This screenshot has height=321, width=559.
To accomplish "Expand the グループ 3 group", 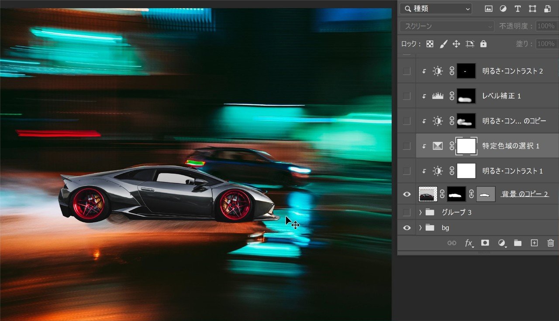I will [x=420, y=212].
